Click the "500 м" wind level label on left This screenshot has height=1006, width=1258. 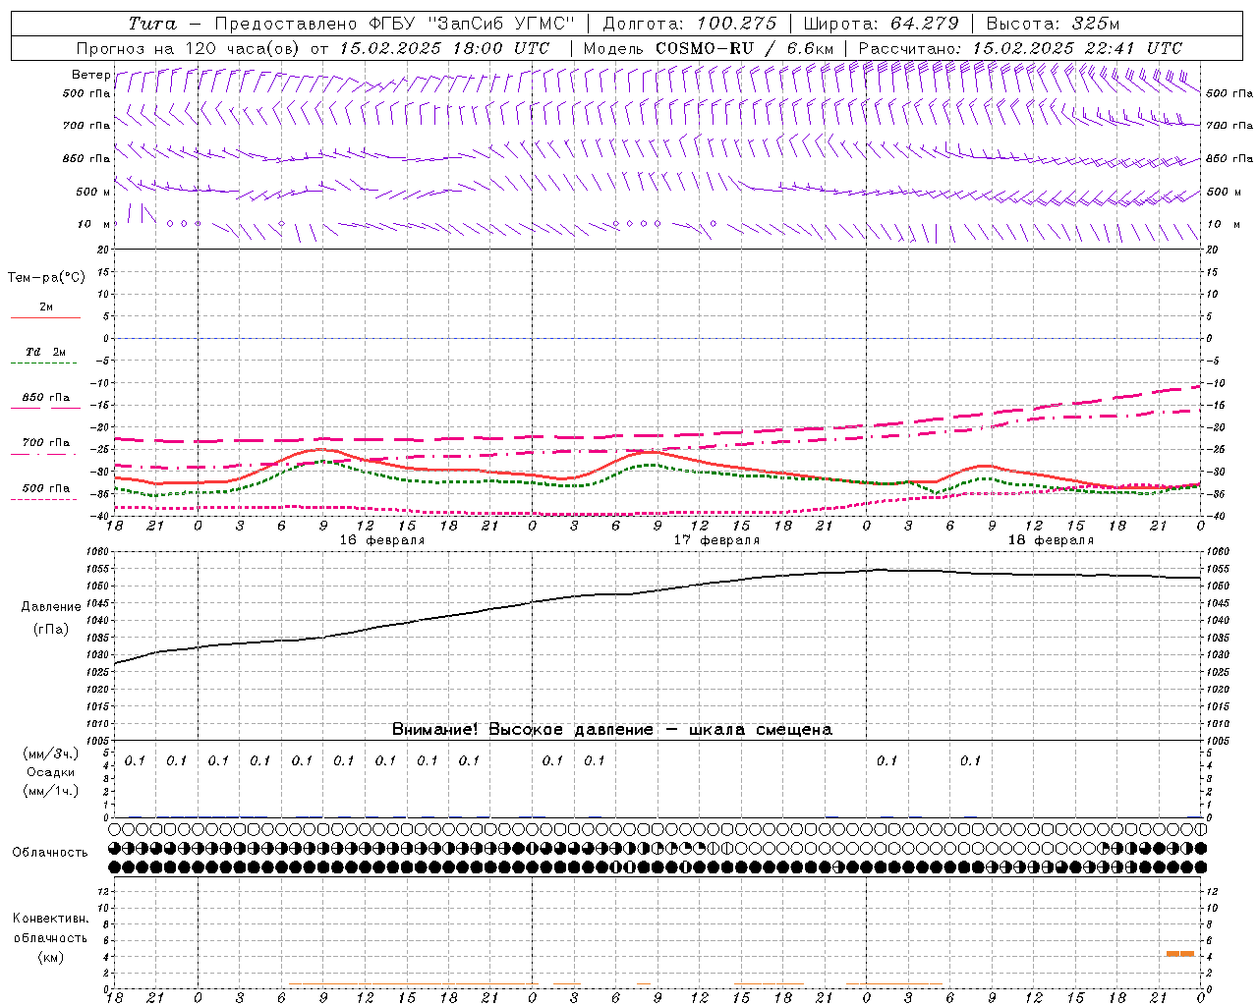coord(93,192)
